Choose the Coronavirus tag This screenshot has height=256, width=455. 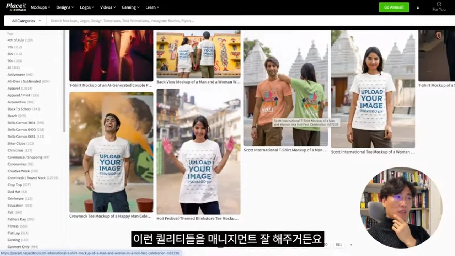[21, 164]
